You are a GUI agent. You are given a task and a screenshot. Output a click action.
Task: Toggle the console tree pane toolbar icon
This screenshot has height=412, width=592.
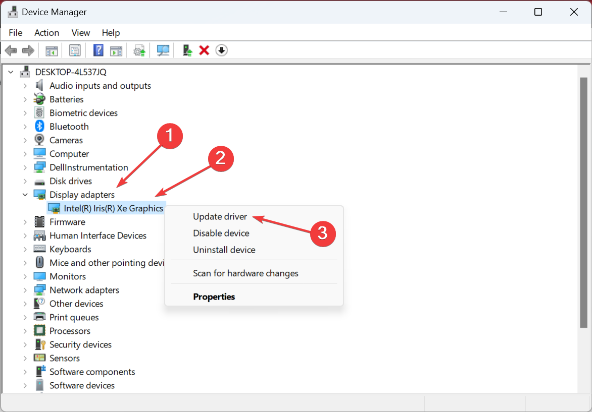52,50
